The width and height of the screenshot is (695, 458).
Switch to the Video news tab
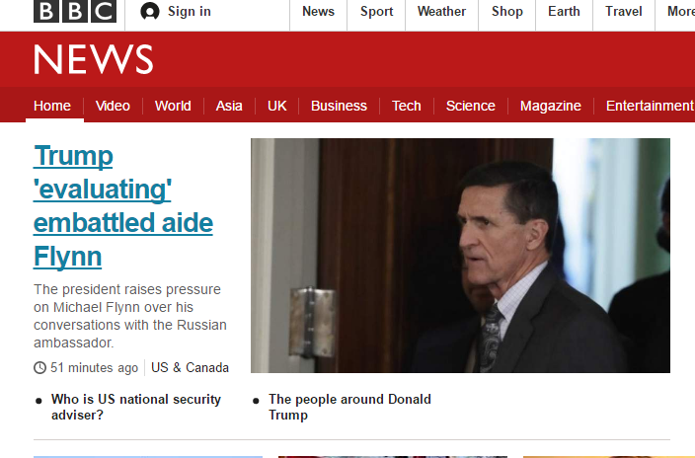[x=113, y=106]
